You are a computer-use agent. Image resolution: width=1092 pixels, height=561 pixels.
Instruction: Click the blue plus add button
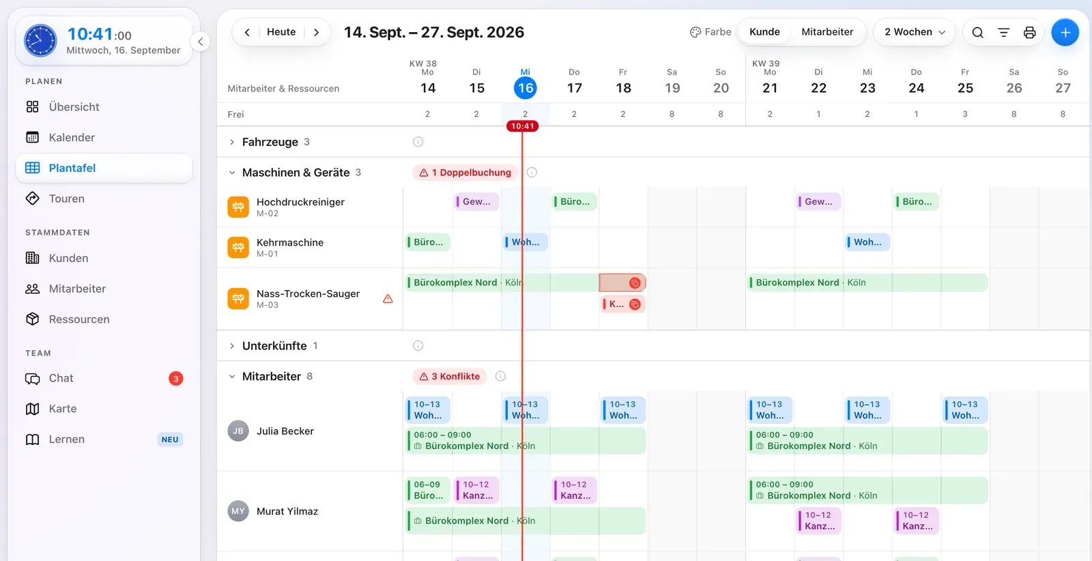coord(1065,32)
